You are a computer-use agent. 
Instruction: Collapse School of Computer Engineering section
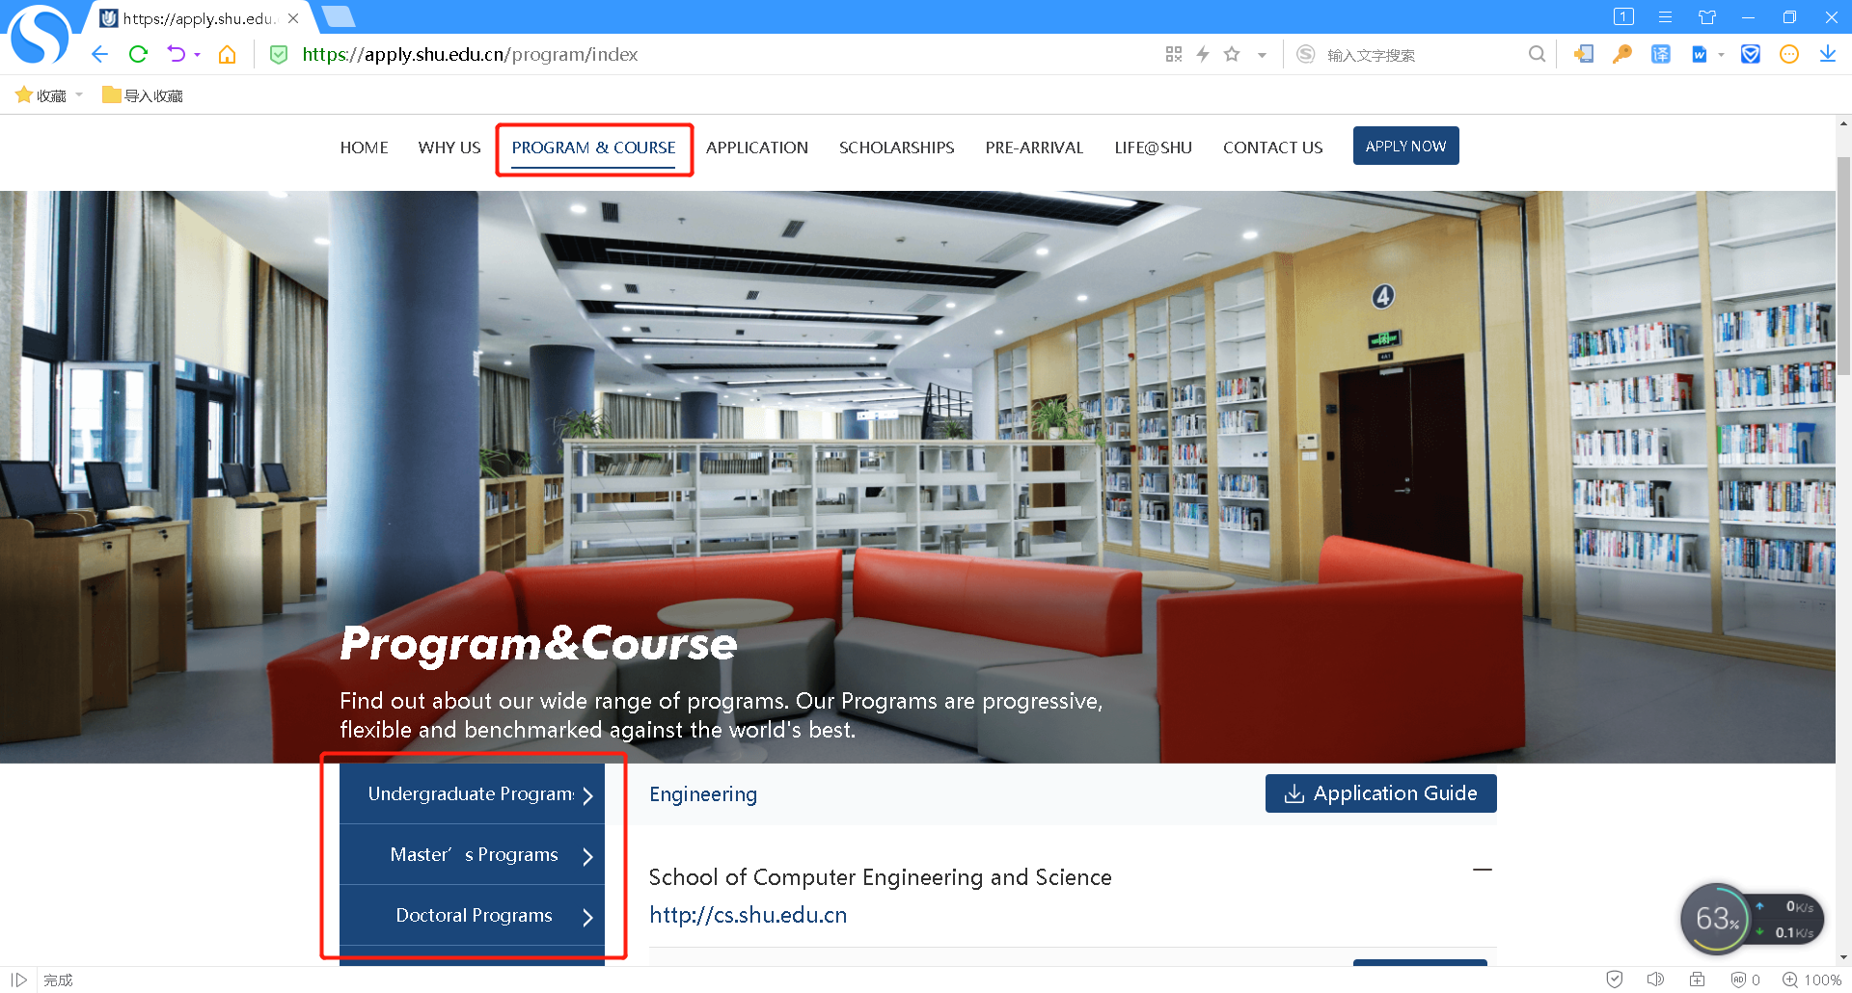pos(1483,870)
